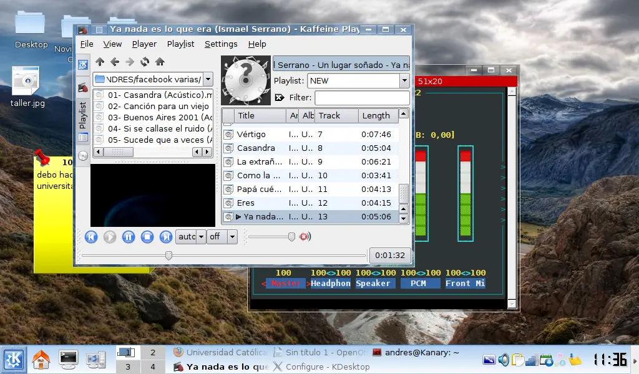Viewport: 639px width, 374px height.
Task: Open the player window tab in sidebar
Action: click(83, 87)
